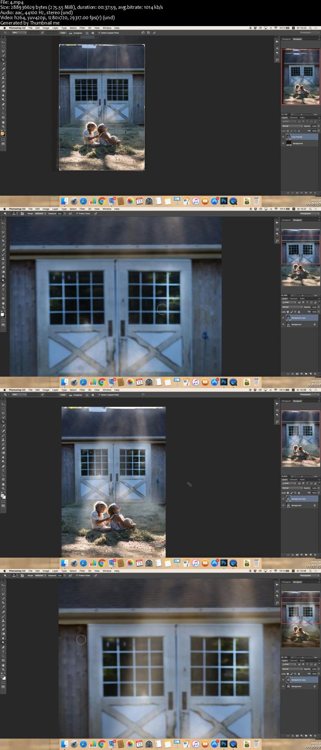Select the Lasso tool in the 13:38 frame
This screenshot has height=750, width=321.
[4, 413]
